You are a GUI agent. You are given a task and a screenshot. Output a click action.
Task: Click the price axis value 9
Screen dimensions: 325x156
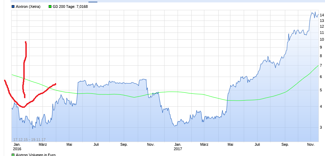point(321,47)
